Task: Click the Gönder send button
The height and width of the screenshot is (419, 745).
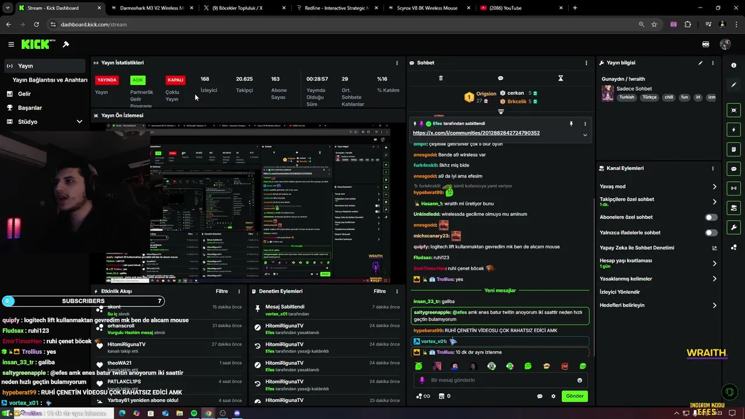Action: [x=574, y=396]
